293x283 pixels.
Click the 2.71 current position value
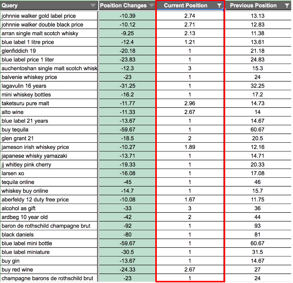(x=190, y=24)
